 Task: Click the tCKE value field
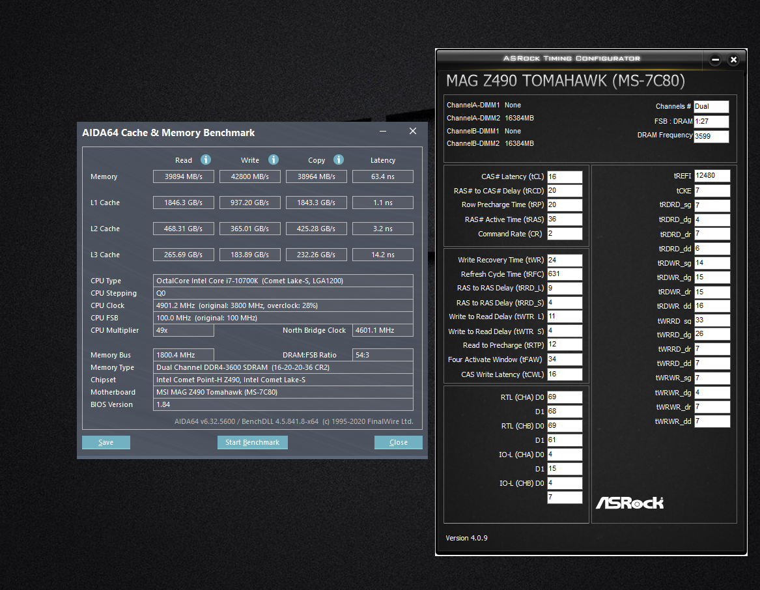click(712, 191)
